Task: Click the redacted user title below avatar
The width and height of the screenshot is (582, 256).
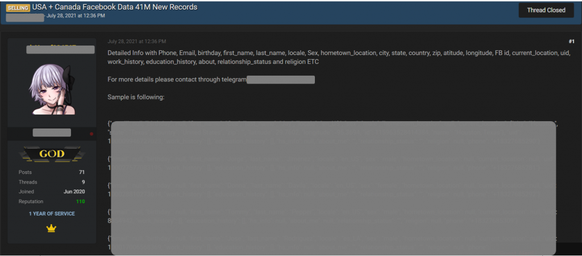Action: coord(52,133)
